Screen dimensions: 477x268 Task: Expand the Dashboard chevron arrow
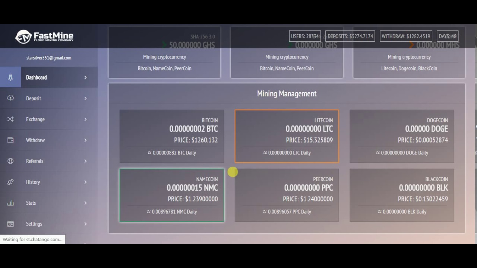point(85,77)
